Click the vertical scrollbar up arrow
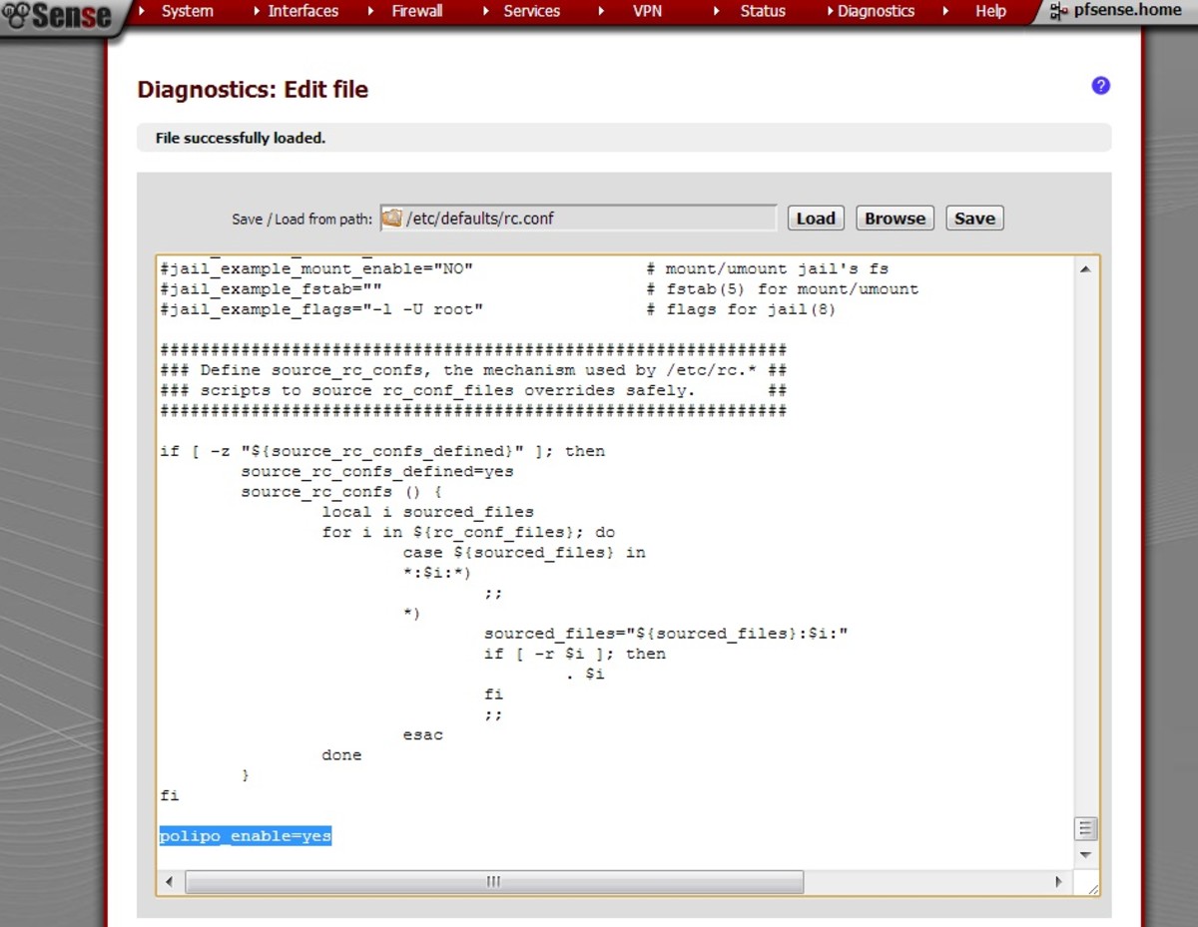 pyautogui.click(x=1085, y=269)
